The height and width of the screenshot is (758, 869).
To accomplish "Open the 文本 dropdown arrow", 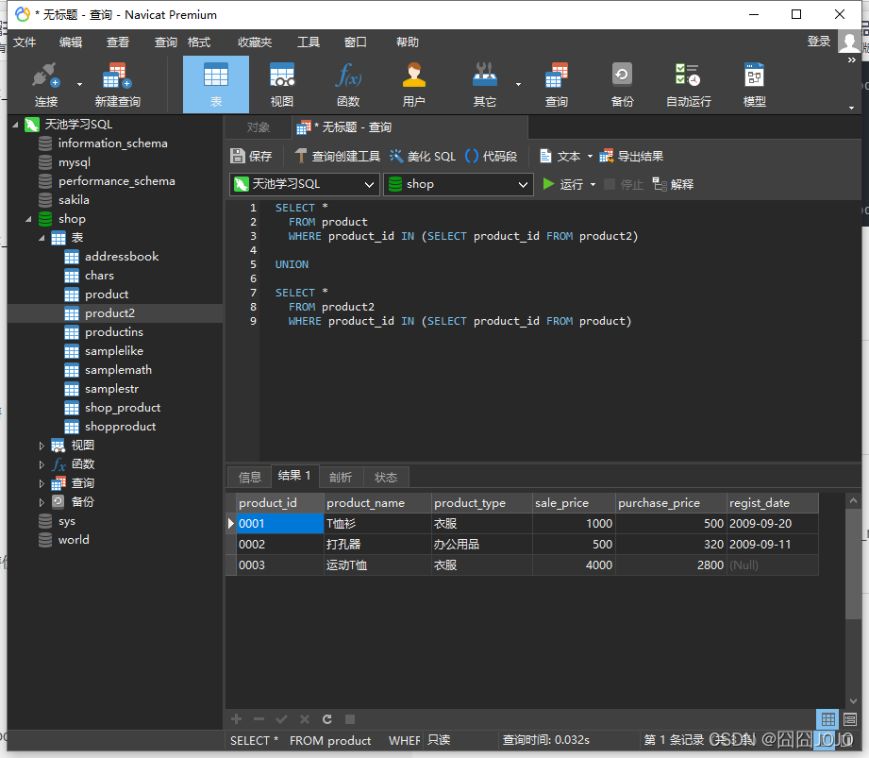I will point(590,157).
